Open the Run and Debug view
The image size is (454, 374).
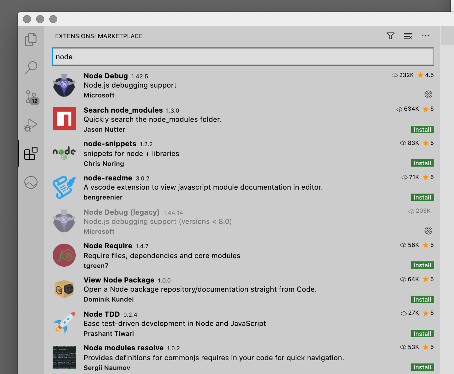pyautogui.click(x=31, y=125)
